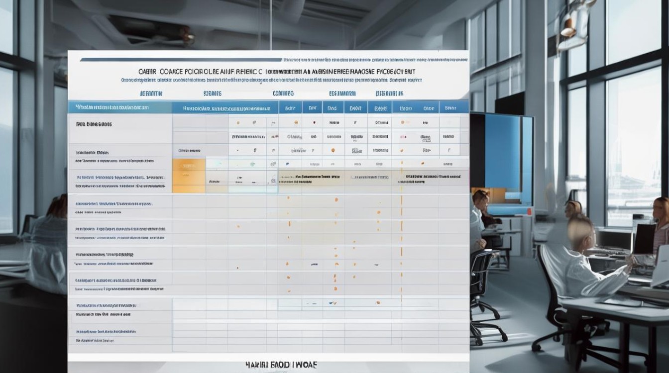Image resolution: width=669 pixels, height=373 pixels.
Task: Click the wide second blue column header
Action: [224, 108]
